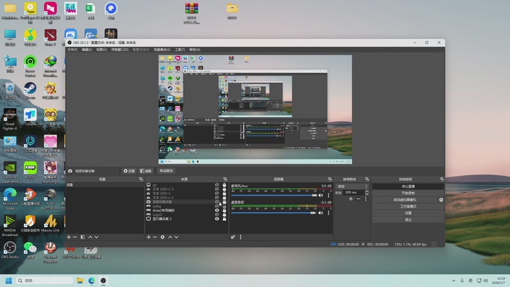Click the 工作室模式 button
This screenshot has width=510, height=287.
click(x=408, y=206)
